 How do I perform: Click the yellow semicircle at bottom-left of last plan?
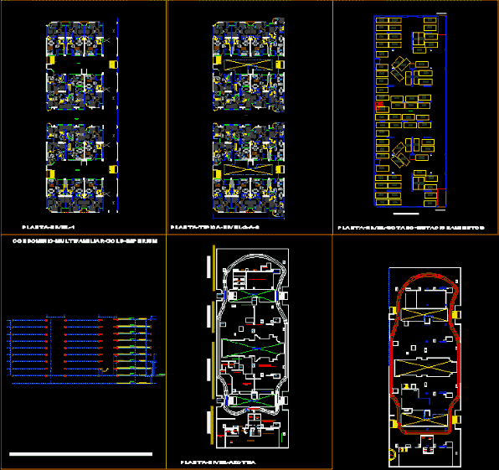393,453
